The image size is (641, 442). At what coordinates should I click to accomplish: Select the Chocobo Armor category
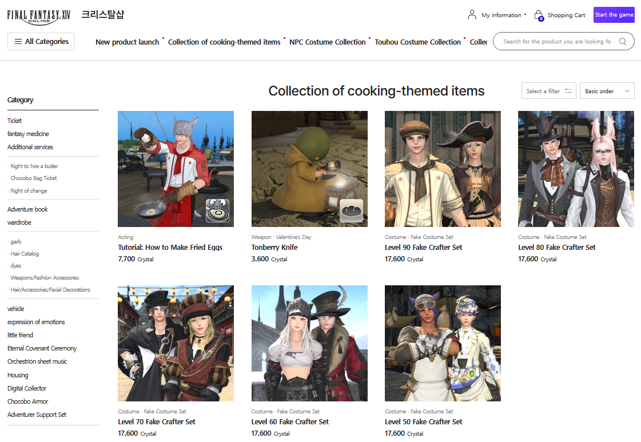point(28,401)
